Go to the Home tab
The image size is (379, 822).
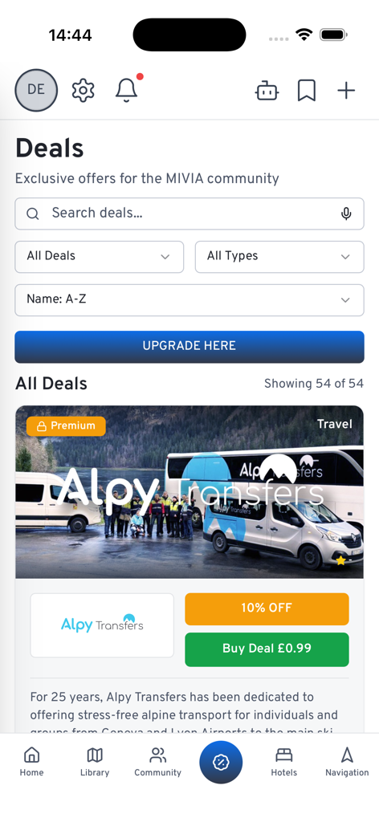point(31,762)
